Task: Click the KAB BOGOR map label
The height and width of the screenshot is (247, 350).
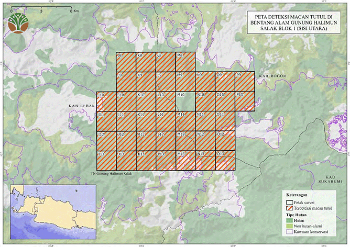Action: [x=270, y=77]
